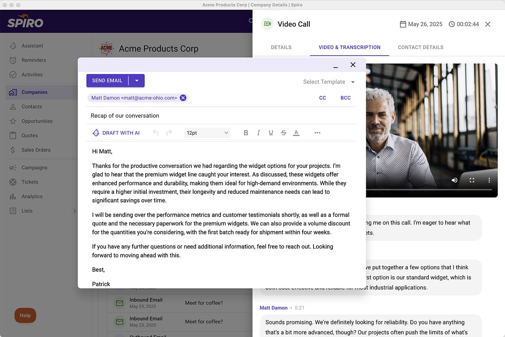
Task: Toggle strikethrough formatting
Action: pos(284,133)
